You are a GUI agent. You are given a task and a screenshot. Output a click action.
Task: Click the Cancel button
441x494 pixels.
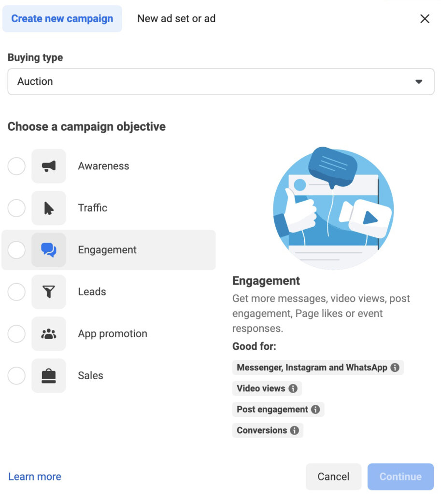click(x=333, y=477)
